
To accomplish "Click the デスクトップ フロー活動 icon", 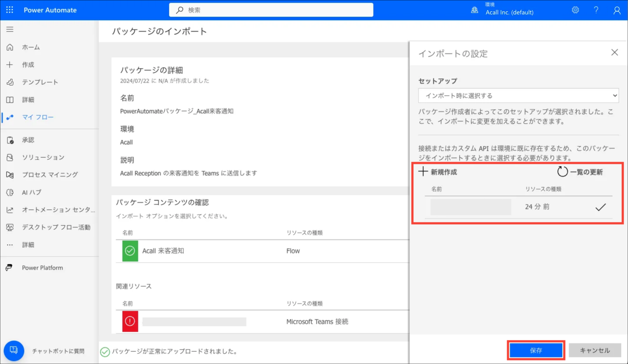I will [x=10, y=227].
